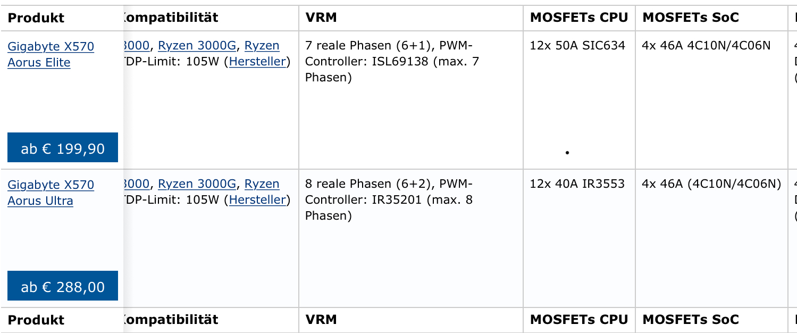Open the Gigabyte X570 Aorus Elite product link

51,54
